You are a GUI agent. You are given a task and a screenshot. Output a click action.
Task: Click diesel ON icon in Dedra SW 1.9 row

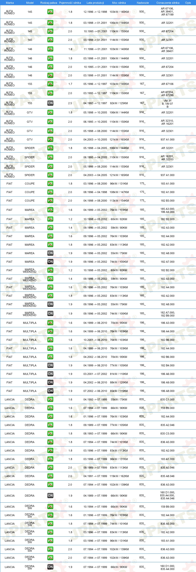pos(50,567)
